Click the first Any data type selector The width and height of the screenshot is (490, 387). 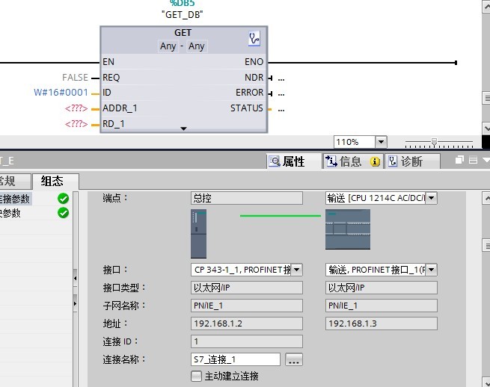click(x=168, y=46)
